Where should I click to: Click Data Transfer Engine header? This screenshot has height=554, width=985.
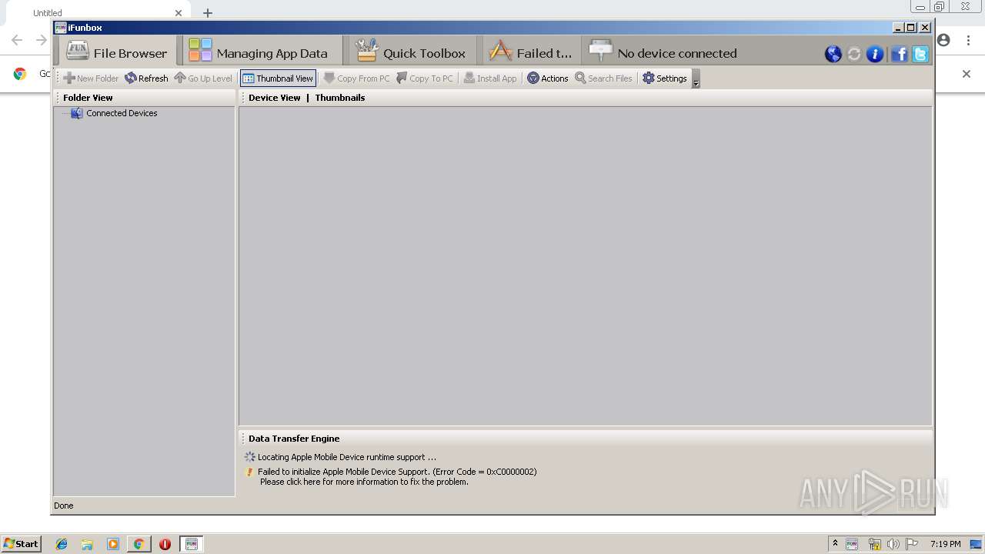coord(294,439)
